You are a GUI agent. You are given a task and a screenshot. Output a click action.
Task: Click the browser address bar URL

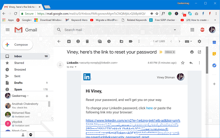pos(91,13)
